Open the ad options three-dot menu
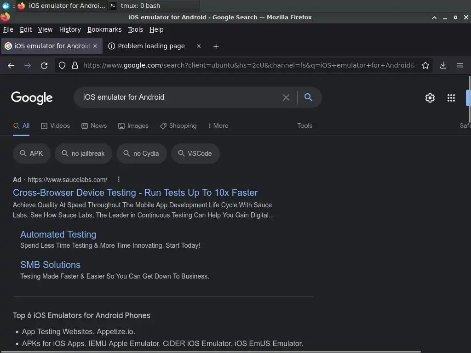Screen dimensions: 471x353 [119, 180]
